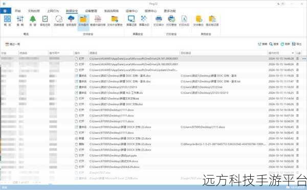Switch to the 上网行为 ribbon tab

[53, 11]
